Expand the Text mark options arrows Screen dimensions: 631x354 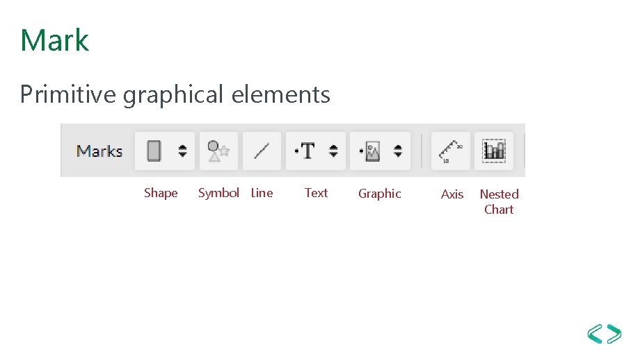click(x=333, y=151)
